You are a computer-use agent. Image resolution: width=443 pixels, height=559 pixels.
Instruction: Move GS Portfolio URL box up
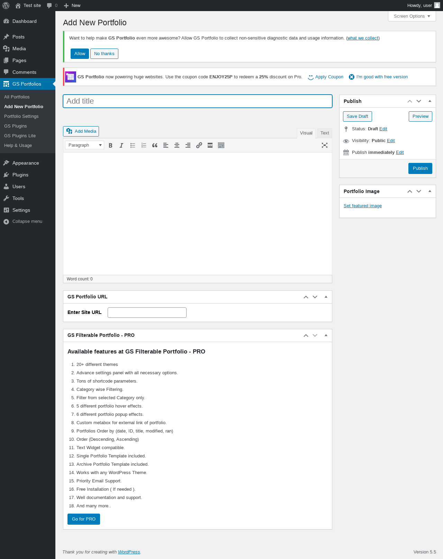pos(306,297)
